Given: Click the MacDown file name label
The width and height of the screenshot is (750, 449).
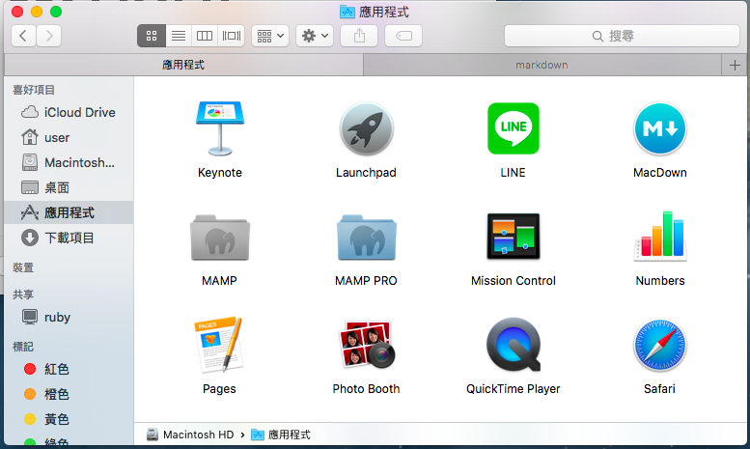Looking at the screenshot, I should click(660, 172).
